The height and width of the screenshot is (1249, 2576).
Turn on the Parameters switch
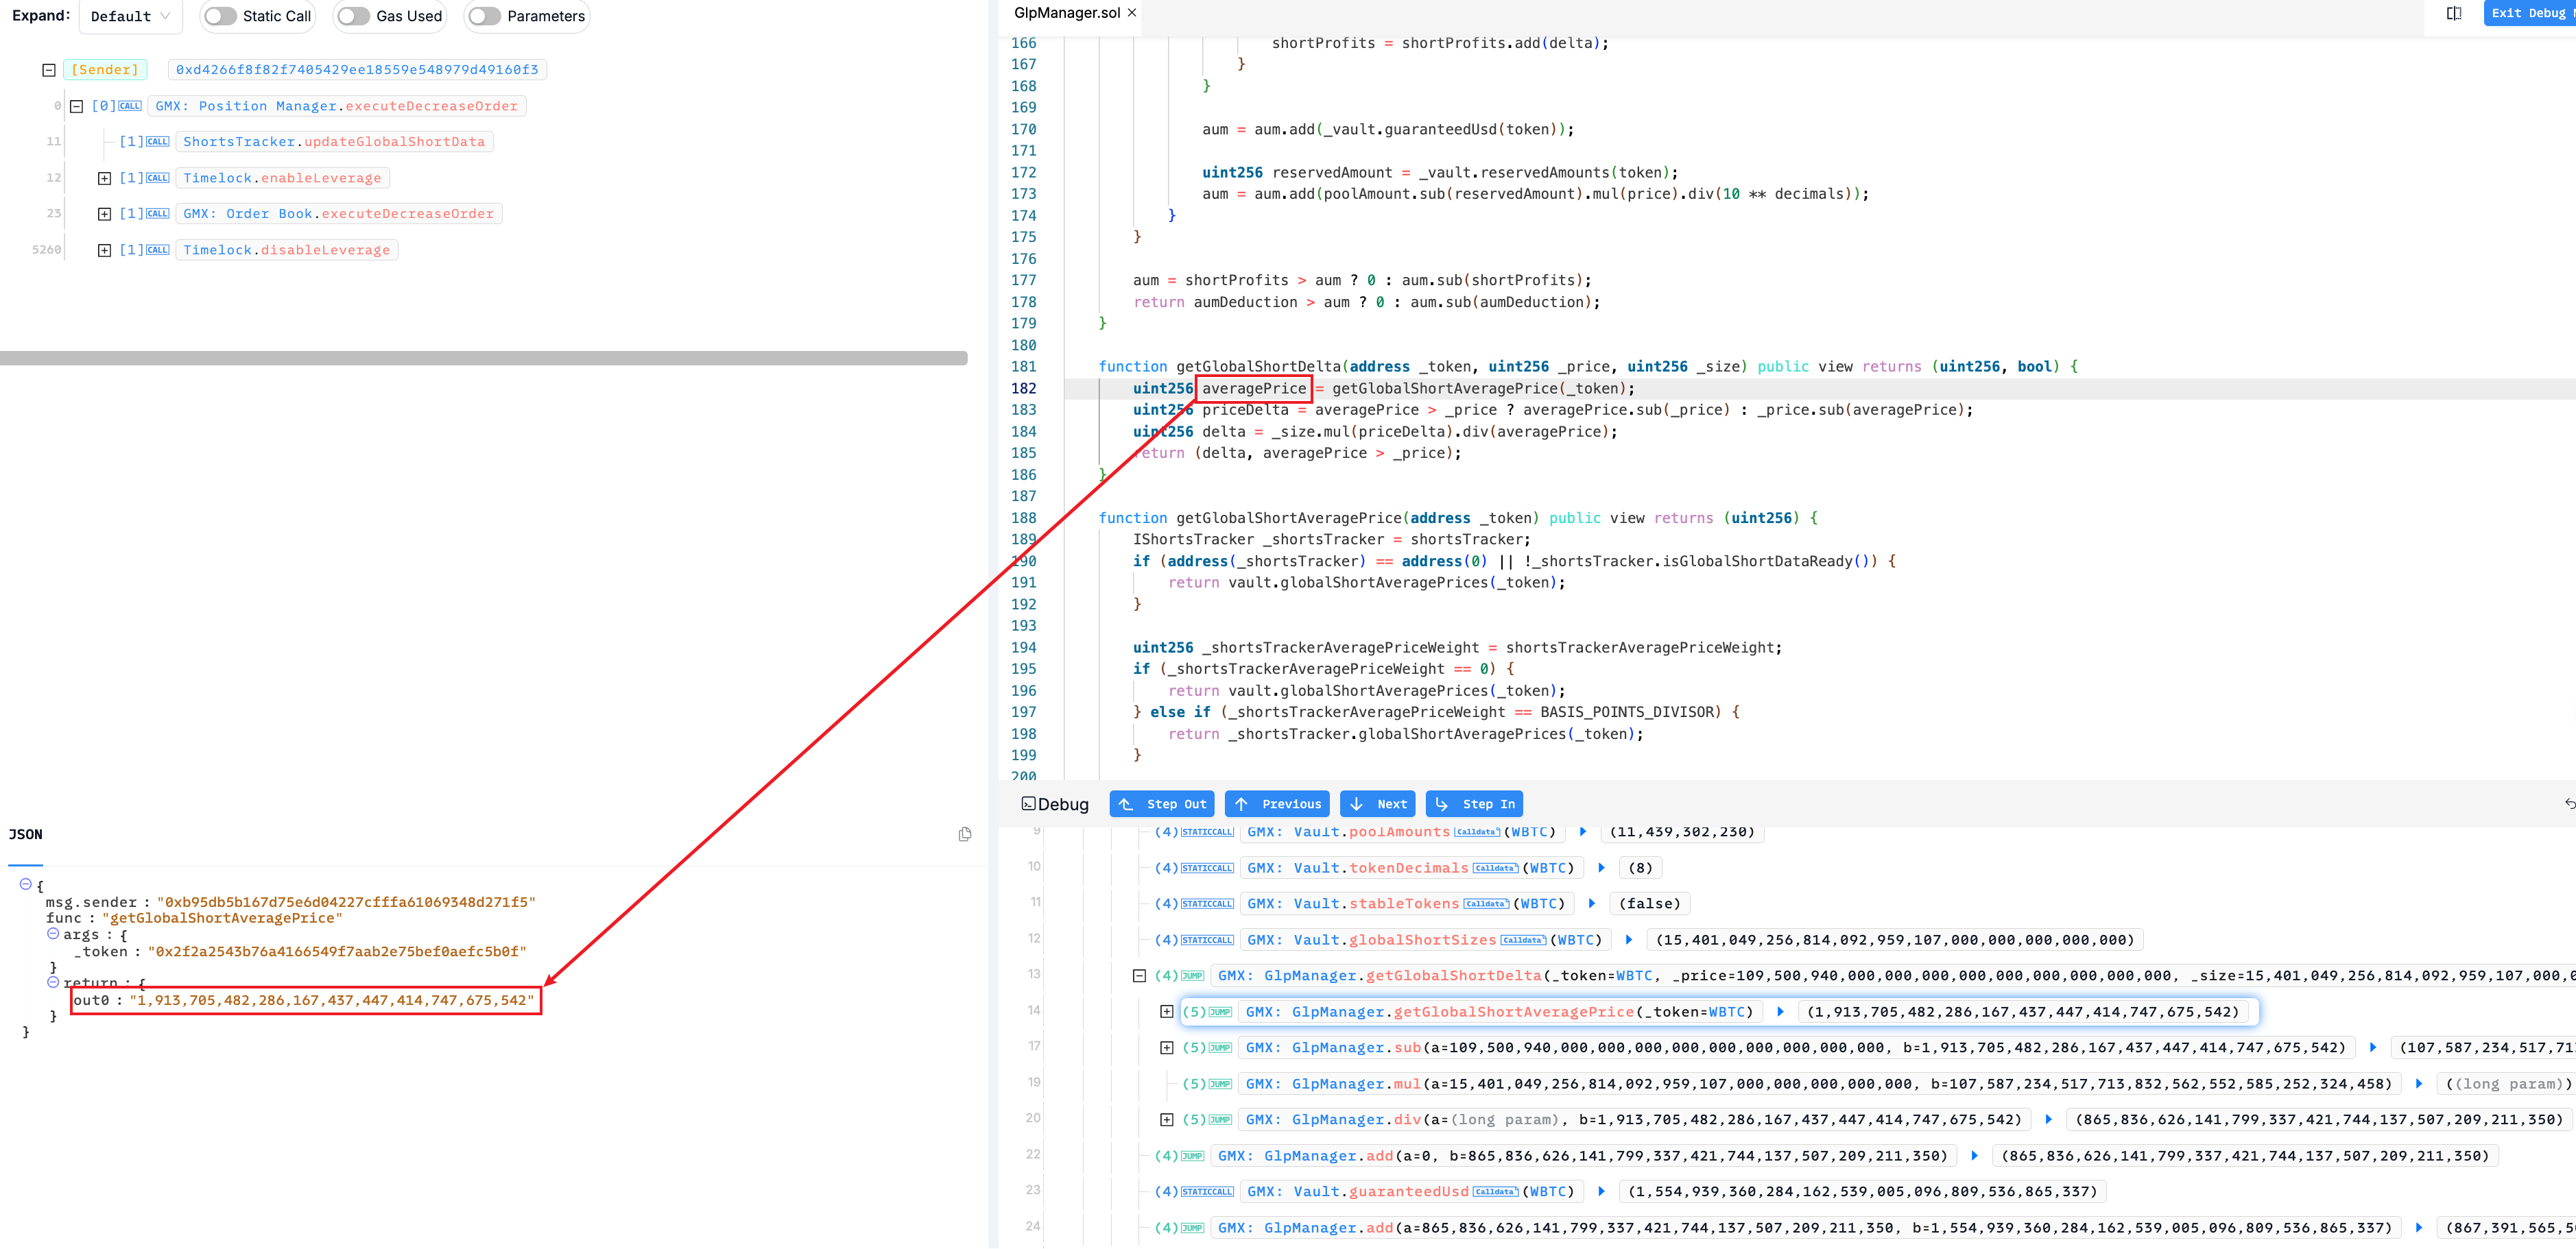[x=485, y=16]
